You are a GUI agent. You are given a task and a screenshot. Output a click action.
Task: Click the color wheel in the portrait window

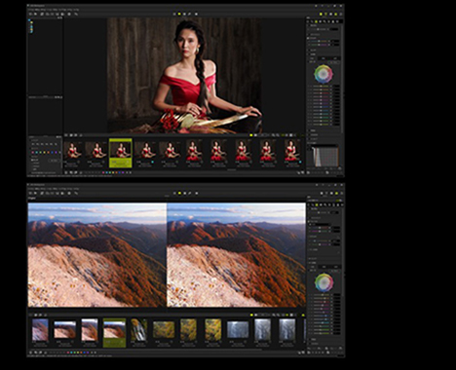click(323, 74)
